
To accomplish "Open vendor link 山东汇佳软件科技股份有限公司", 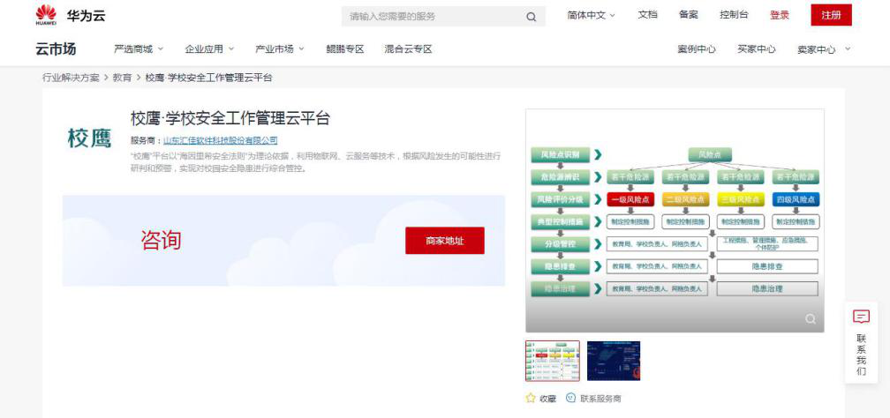I will [x=220, y=140].
